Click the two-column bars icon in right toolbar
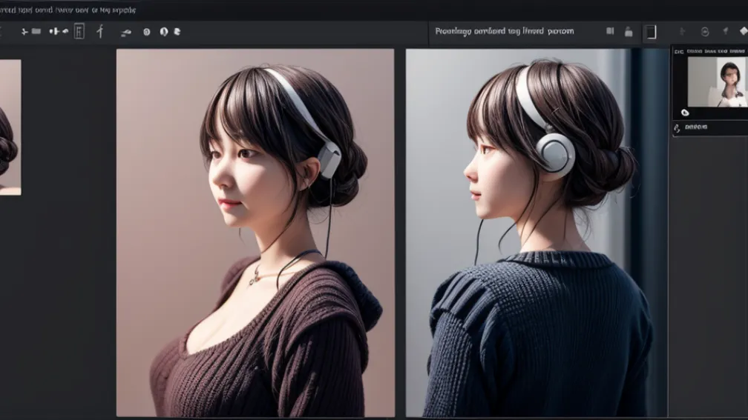This screenshot has width=748, height=420. point(610,31)
